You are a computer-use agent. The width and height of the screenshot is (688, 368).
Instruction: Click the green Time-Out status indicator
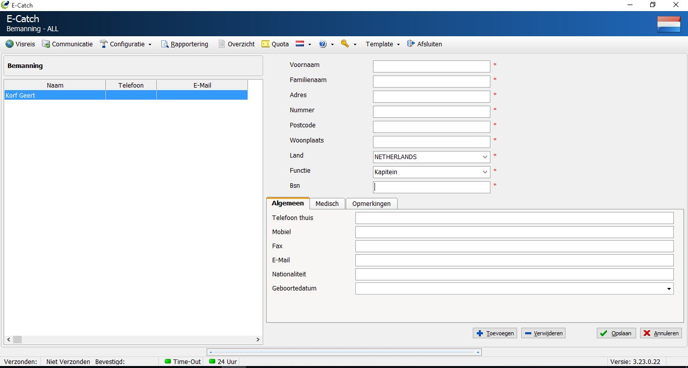click(x=168, y=361)
